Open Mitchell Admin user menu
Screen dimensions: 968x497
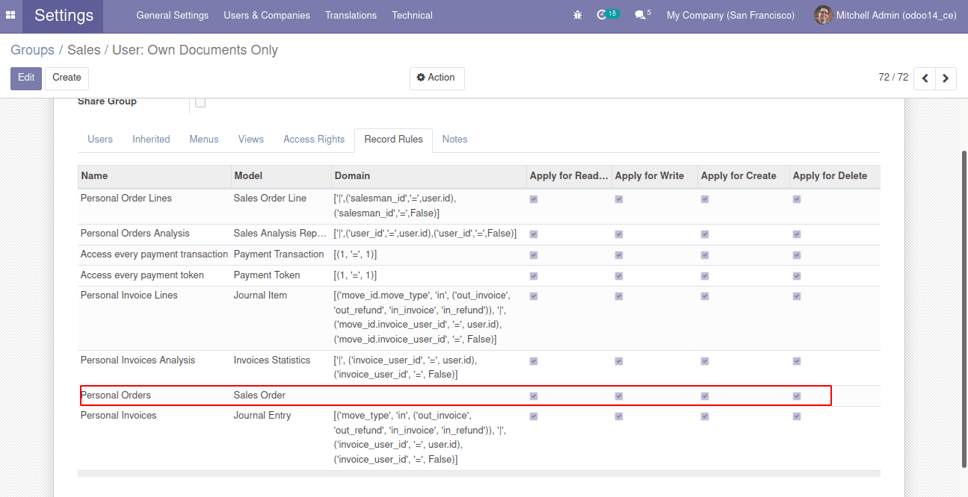pyautogui.click(x=885, y=15)
